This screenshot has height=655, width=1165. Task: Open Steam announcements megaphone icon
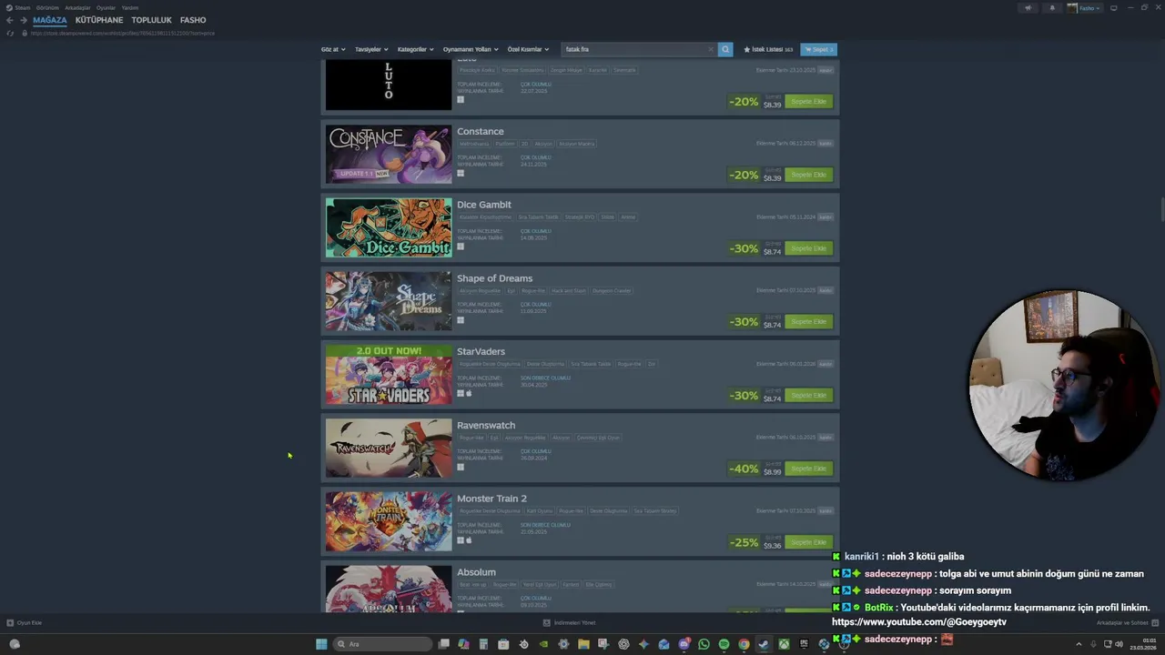point(1028,8)
